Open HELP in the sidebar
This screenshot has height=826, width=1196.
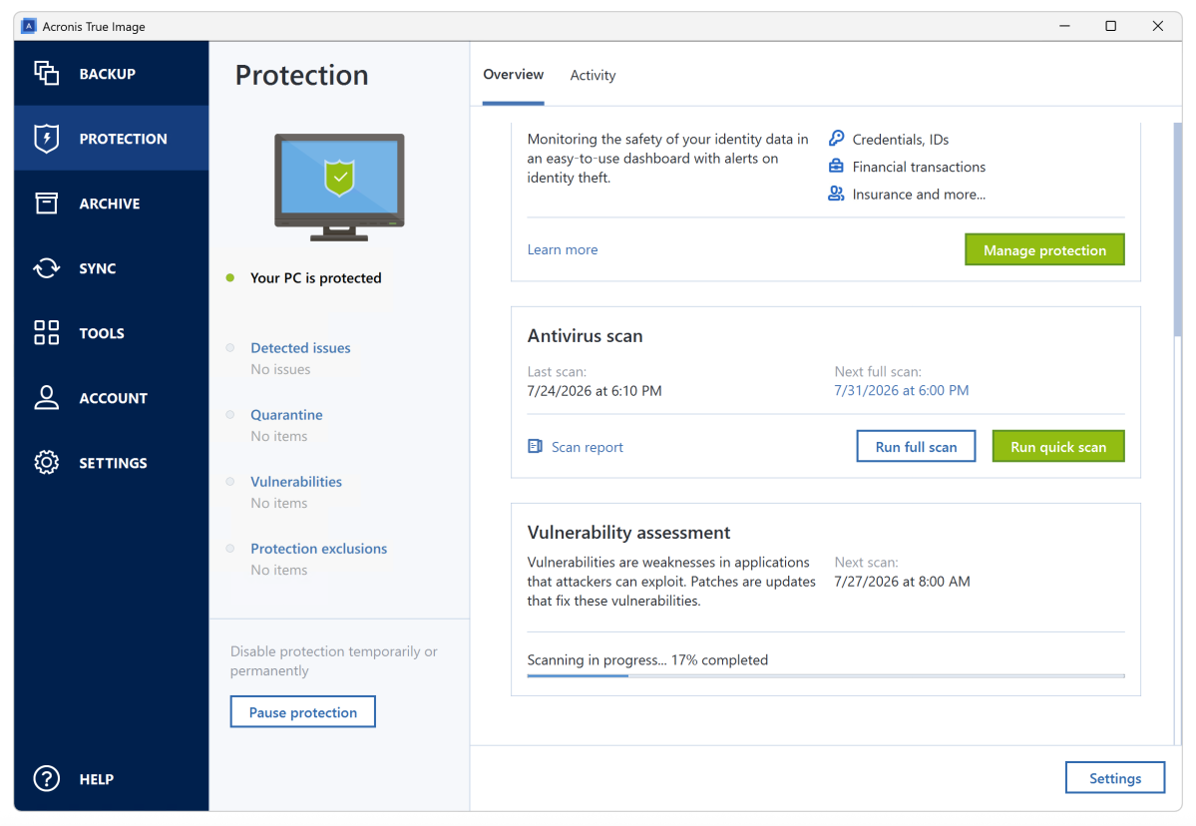coord(112,779)
